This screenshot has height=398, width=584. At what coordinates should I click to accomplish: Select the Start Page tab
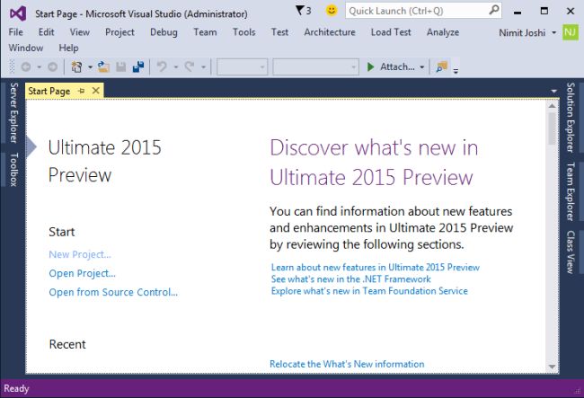point(49,91)
